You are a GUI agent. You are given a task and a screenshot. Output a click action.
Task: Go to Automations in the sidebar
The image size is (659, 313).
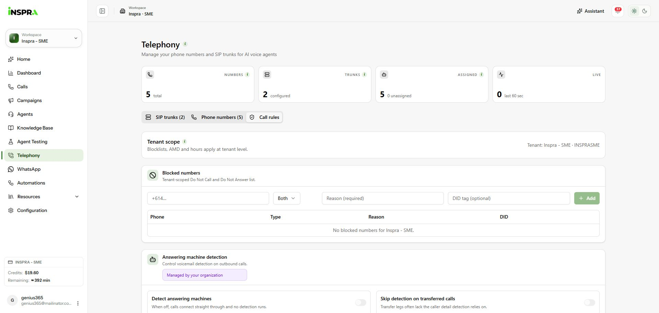pyautogui.click(x=44, y=183)
